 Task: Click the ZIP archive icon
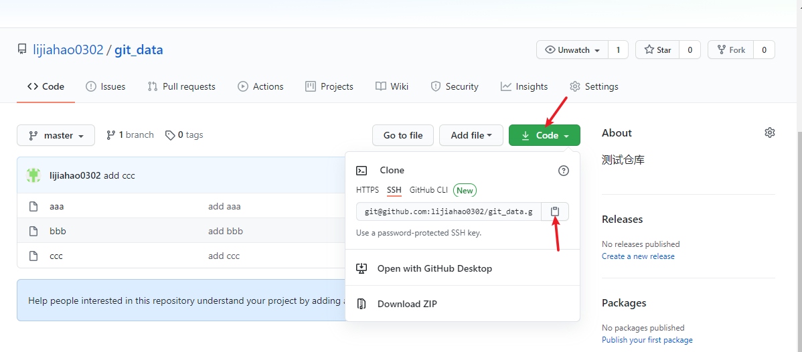[362, 304]
